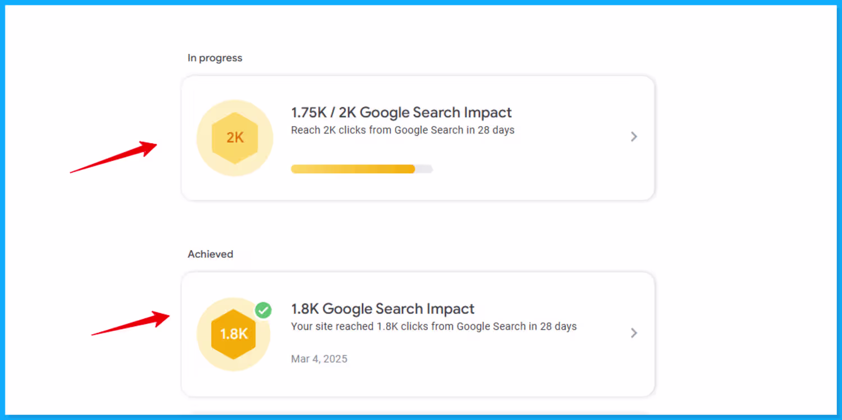The width and height of the screenshot is (842, 420).
Task: Click the gray unfilled end of progress bar
Action: [425, 169]
